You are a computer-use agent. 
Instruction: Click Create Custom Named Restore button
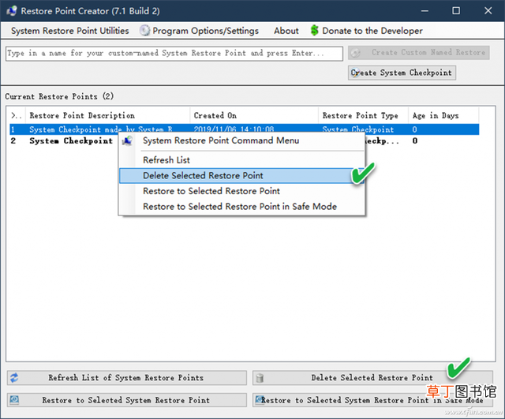(x=419, y=53)
